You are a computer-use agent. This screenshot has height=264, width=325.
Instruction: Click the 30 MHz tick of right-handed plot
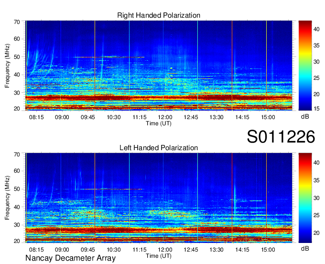17,93
